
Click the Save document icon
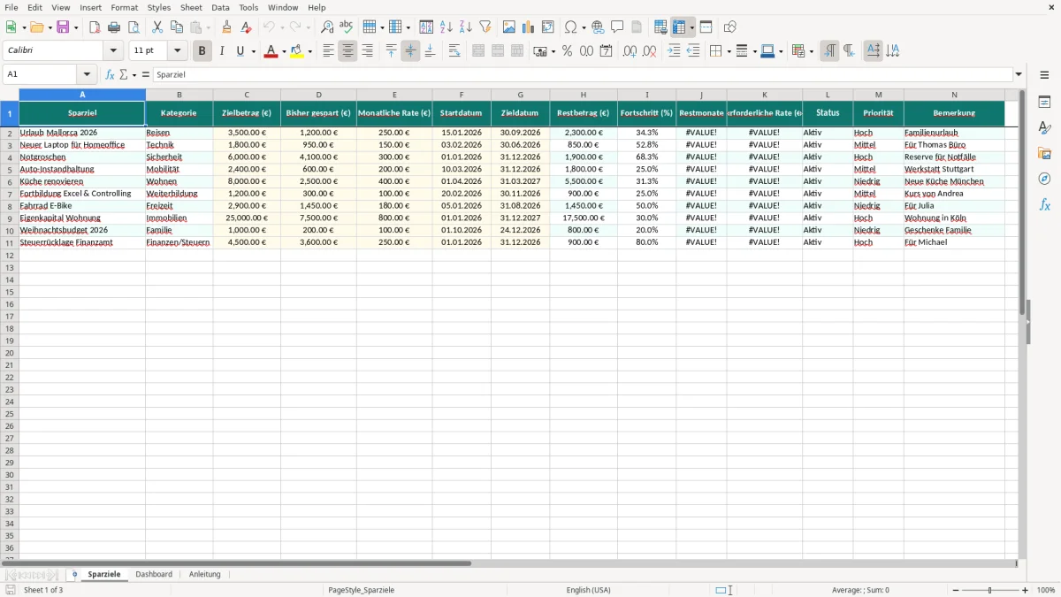coord(63,27)
